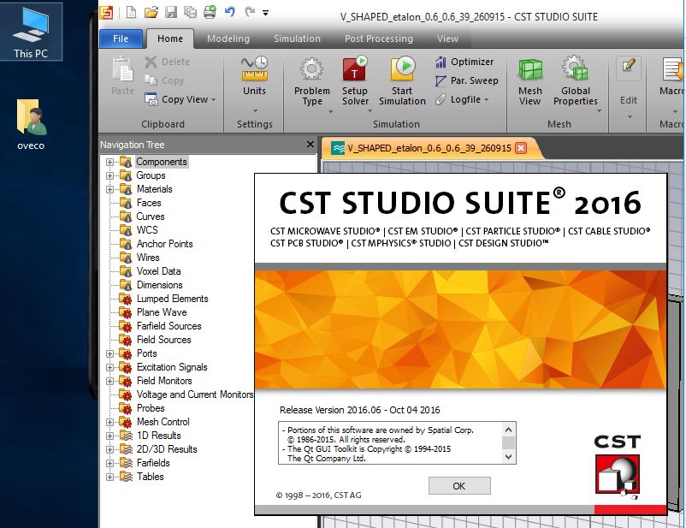The width and height of the screenshot is (686, 528).
Task: Switch to the Simulation ribbon tab
Action: pyautogui.click(x=297, y=39)
